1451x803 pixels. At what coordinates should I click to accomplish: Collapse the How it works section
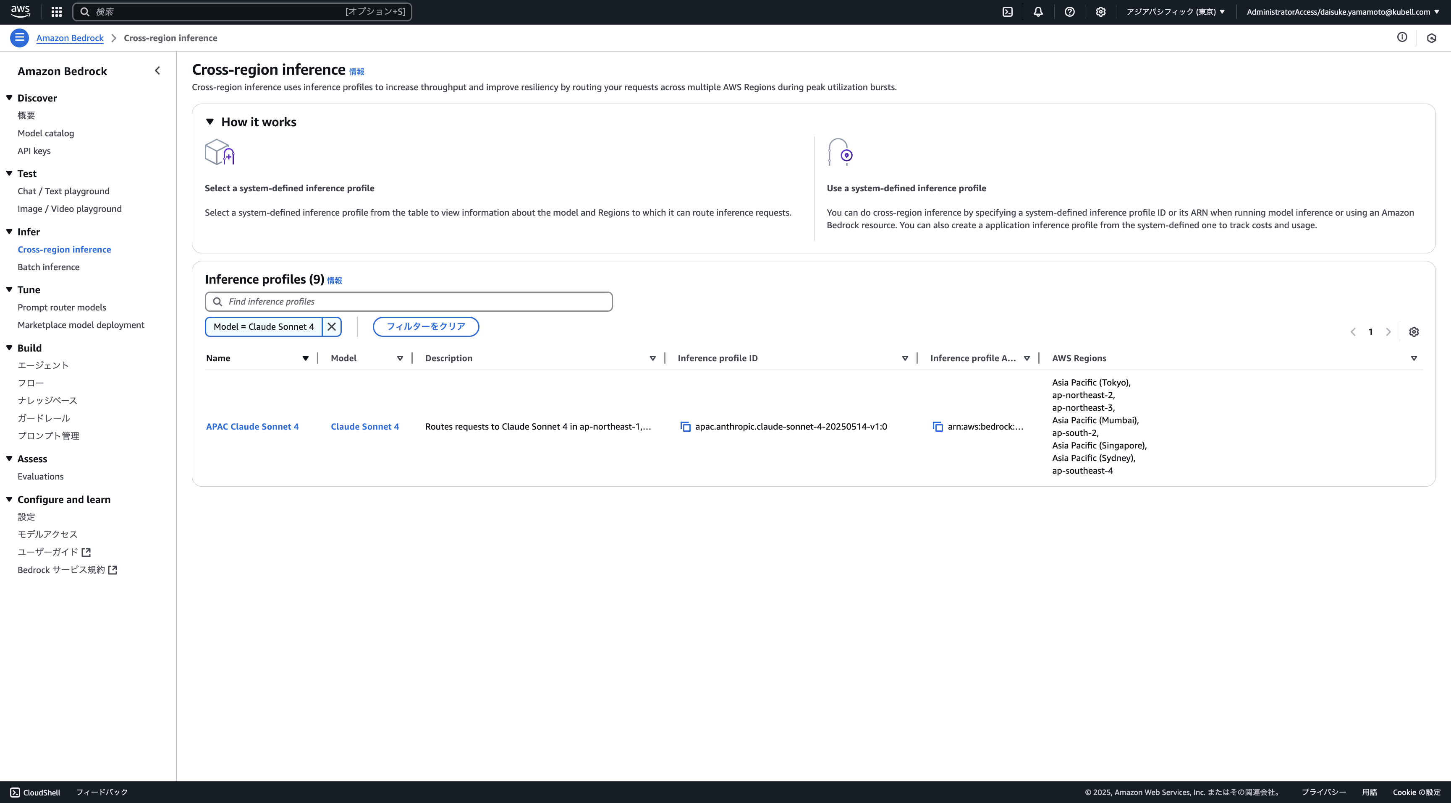[x=210, y=122]
